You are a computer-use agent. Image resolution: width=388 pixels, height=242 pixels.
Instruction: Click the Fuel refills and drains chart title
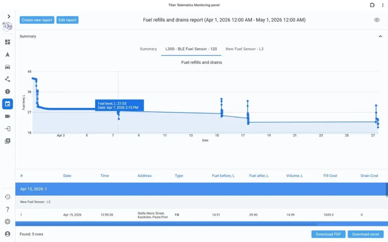click(202, 62)
